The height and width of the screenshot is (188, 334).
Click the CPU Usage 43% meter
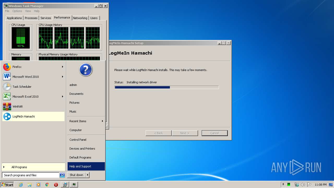(21, 38)
